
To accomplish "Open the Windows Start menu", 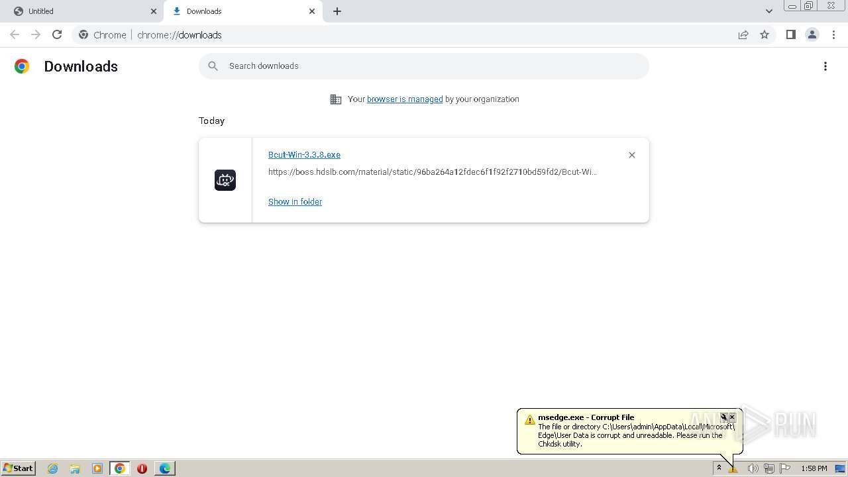I will click(x=19, y=468).
